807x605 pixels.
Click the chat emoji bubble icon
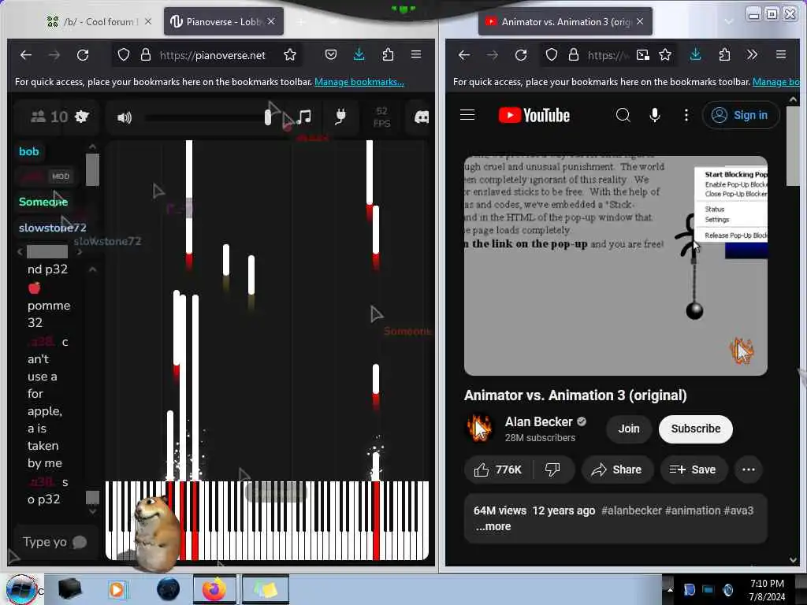[x=80, y=542]
